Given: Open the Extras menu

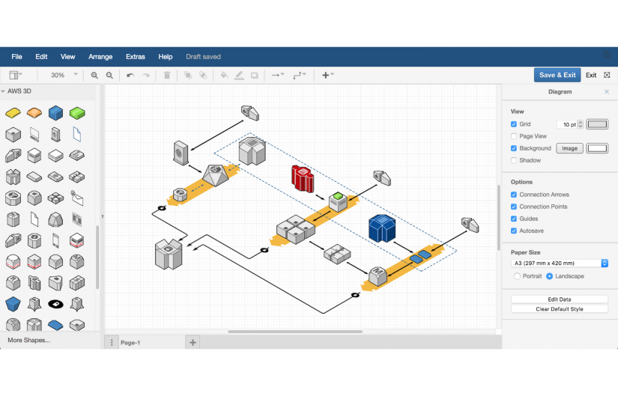Looking at the screenshot, I should tap(136, 57).
